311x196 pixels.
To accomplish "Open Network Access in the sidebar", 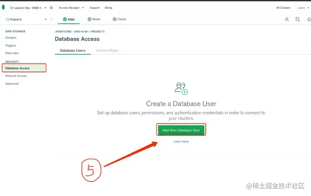I will [x=16, y=76].
